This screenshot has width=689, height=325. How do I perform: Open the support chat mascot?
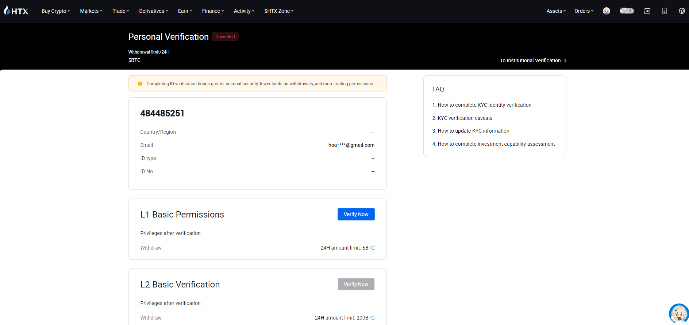click(x=679, y=314)
